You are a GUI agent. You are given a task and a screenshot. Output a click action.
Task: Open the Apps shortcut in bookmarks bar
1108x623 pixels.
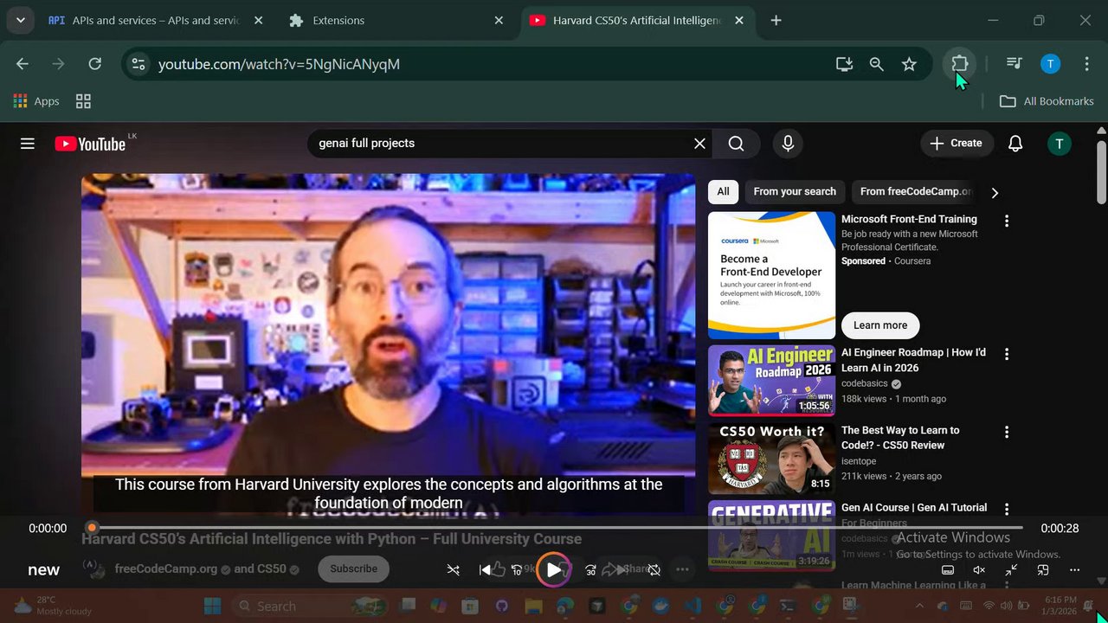[x=36, y=101]
